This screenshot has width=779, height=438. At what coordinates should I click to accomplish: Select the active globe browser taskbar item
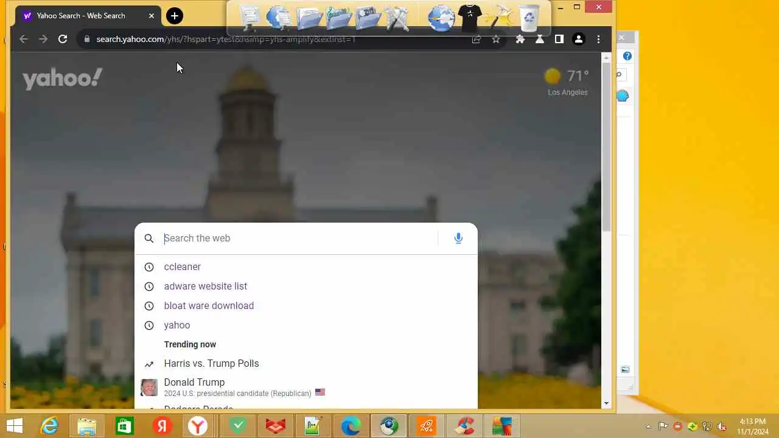click(388, 426)
